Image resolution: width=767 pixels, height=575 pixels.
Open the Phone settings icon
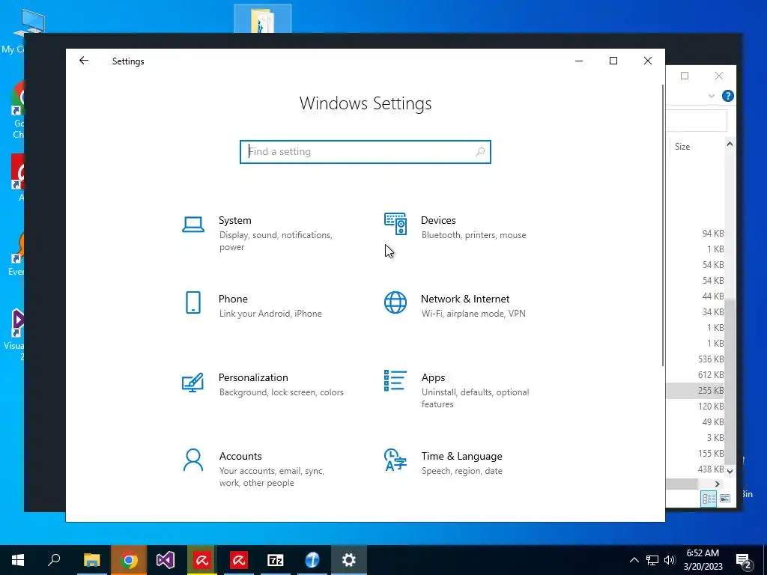(193, 302)
